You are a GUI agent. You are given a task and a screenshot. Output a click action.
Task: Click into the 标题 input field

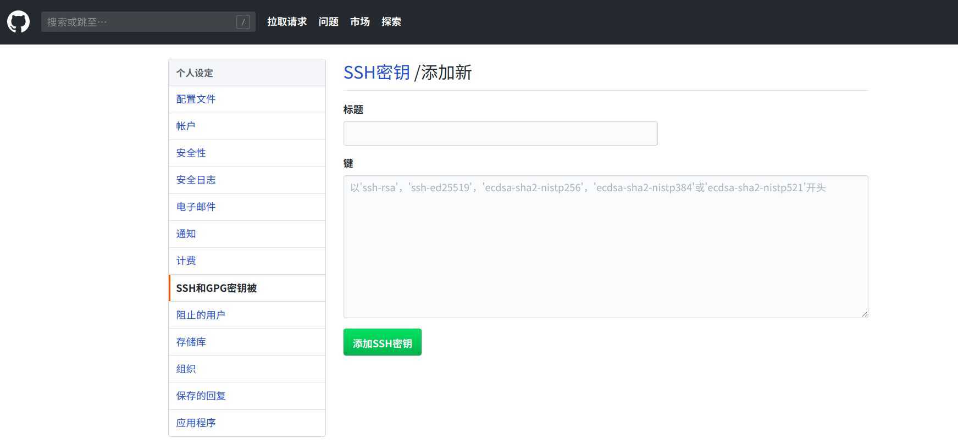click(x=500, y=134)
